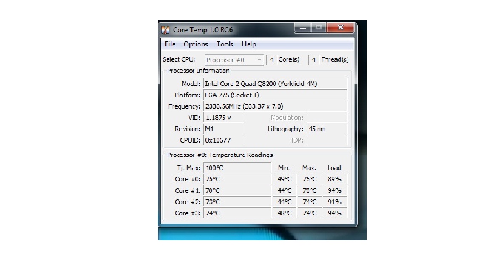490x276 pixels.
Task: Click Core #2 load value 91%
Action: [334, 202]
